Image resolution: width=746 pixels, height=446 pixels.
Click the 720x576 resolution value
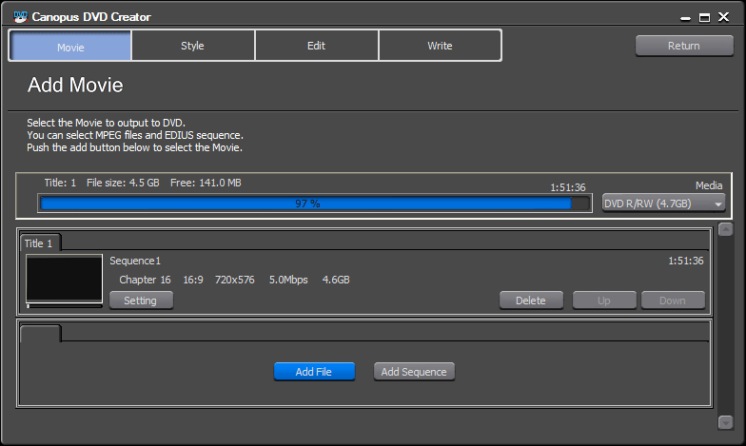pos(234,280)
